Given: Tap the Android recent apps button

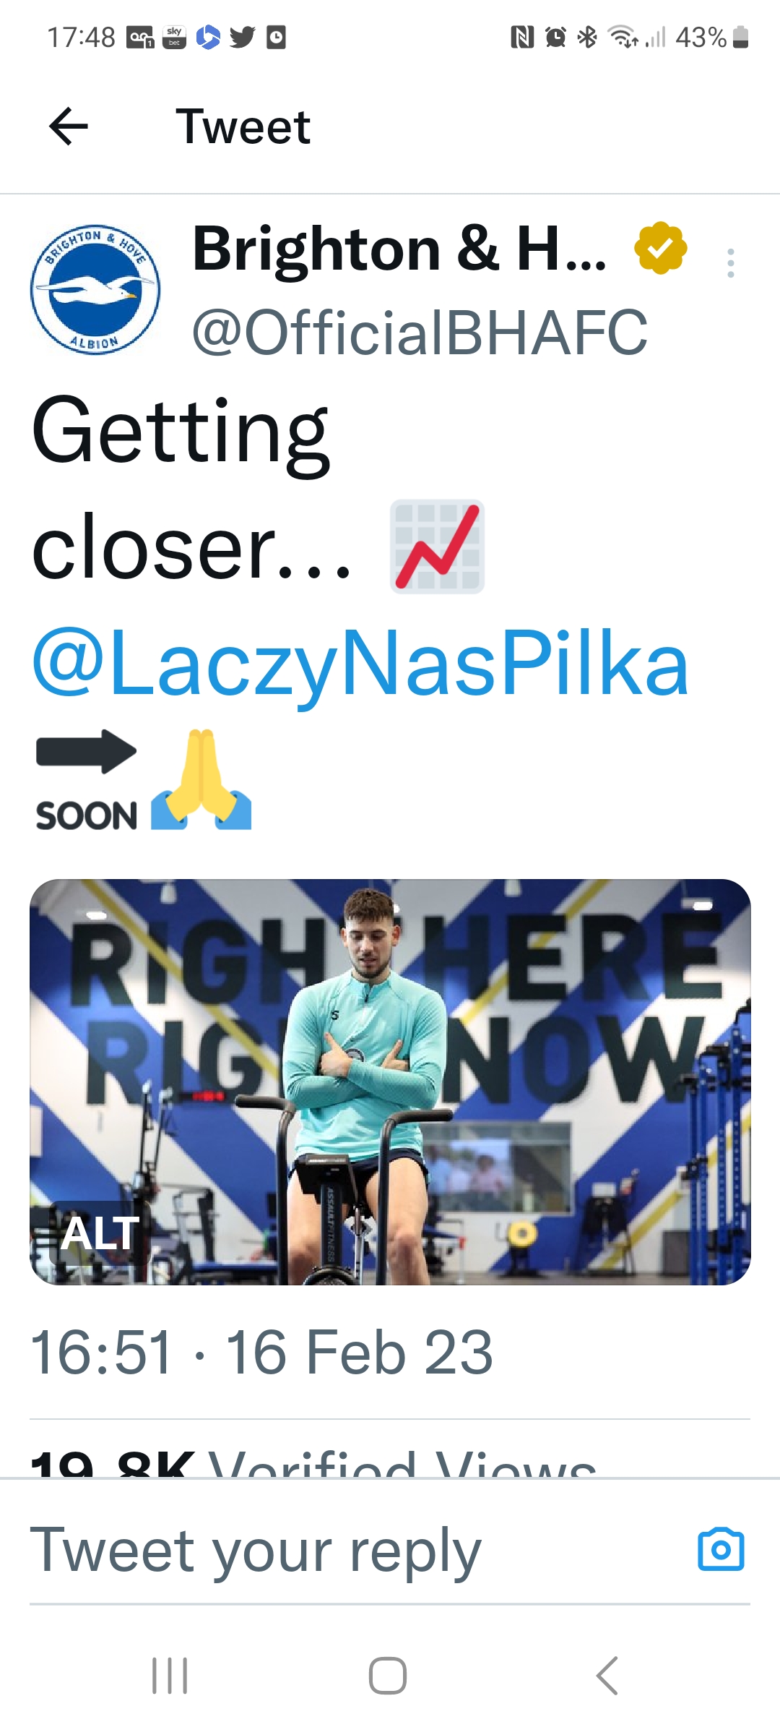Looking at the screenshot, I should (170, 1676).
